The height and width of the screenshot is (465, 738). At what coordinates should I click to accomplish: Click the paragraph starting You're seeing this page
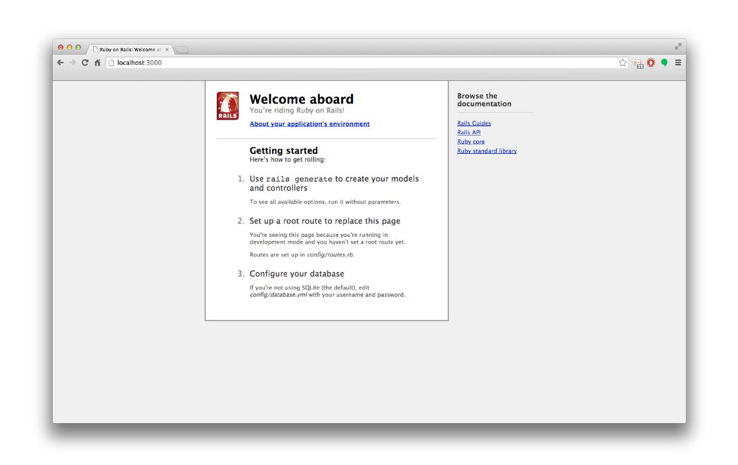click(327, 239)
